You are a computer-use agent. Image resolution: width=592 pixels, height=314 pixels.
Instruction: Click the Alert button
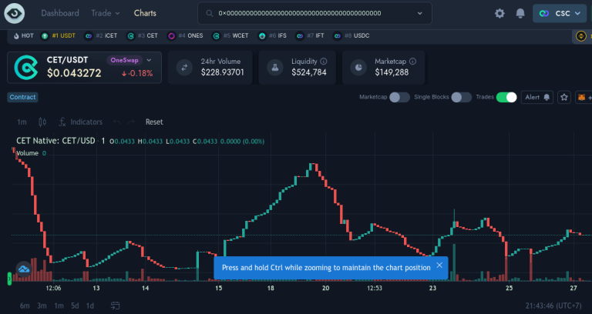tap(538, 98)
